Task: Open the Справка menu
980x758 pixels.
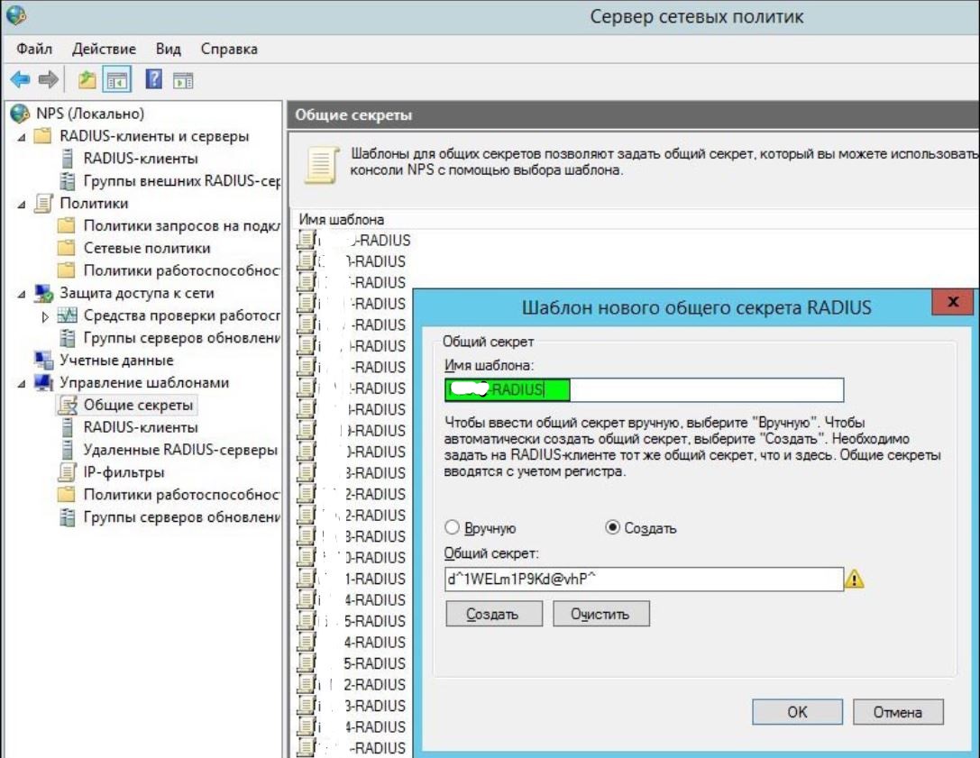Action: coord(229,48)
